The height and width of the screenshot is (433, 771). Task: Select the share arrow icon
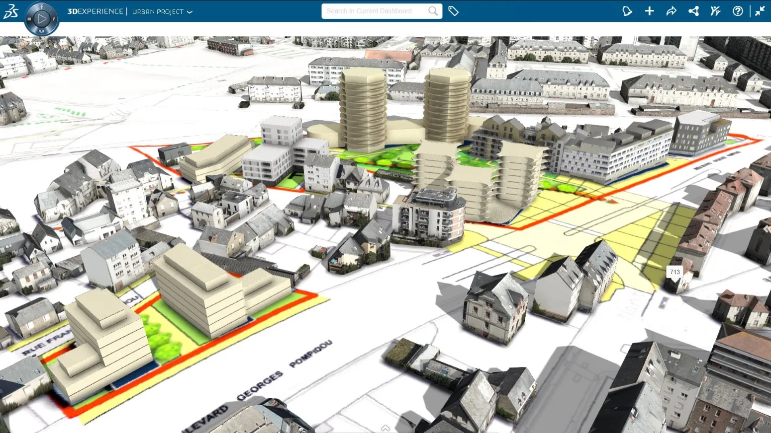click(671, 10)
